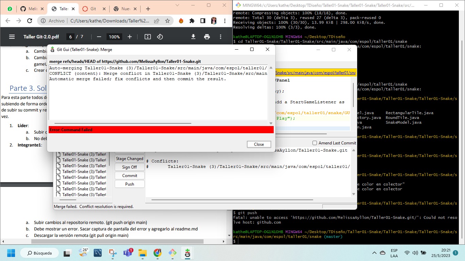The width and height of the screenshot is (465, 261).
Task: Open Git GUI from the taskbar
Action: (187, 253)
